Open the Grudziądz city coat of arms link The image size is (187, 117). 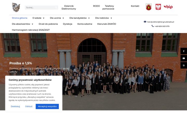[149, 7]
